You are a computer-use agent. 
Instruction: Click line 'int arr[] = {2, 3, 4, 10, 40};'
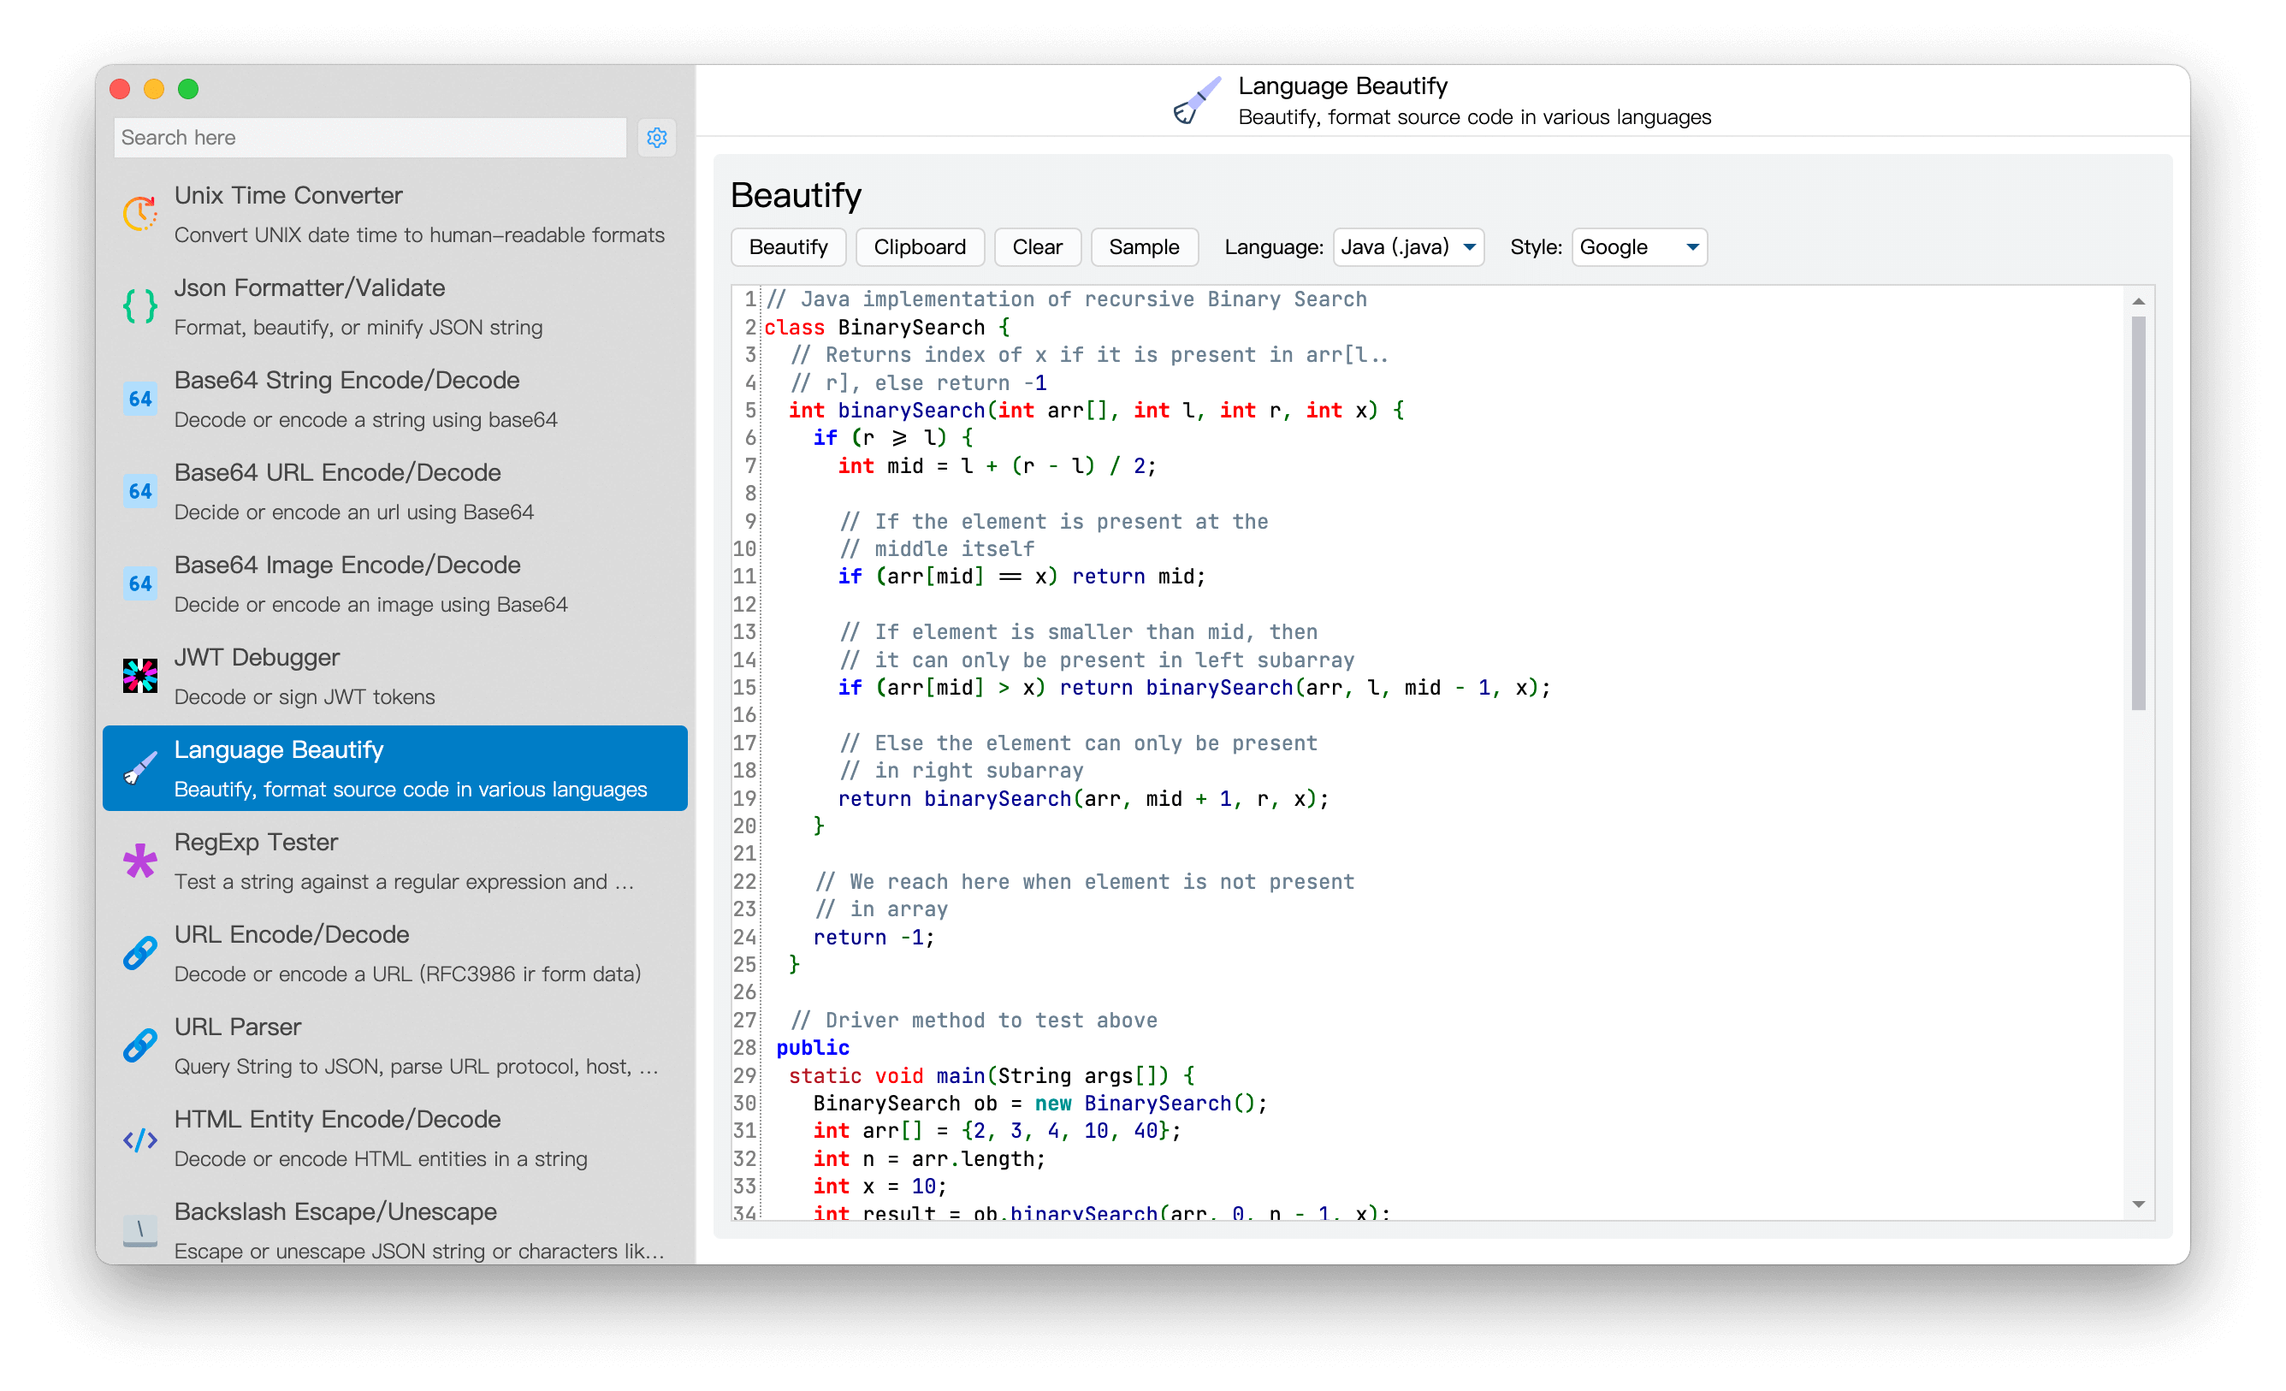tap(998, 1131)
